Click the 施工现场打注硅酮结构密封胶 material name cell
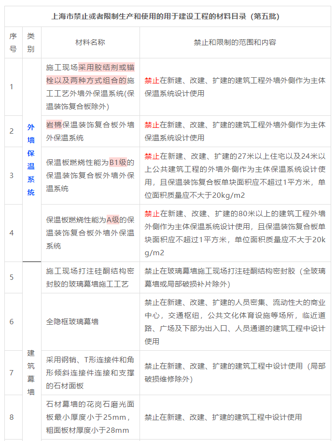This screenshot has height=441, width=336. (x=90, y=277)
